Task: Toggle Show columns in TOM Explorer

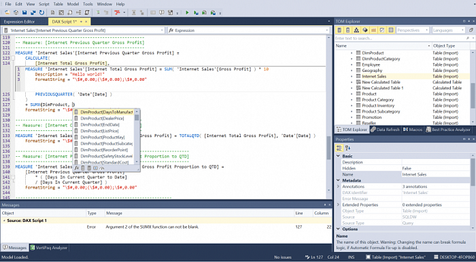Action: [348, 30]
